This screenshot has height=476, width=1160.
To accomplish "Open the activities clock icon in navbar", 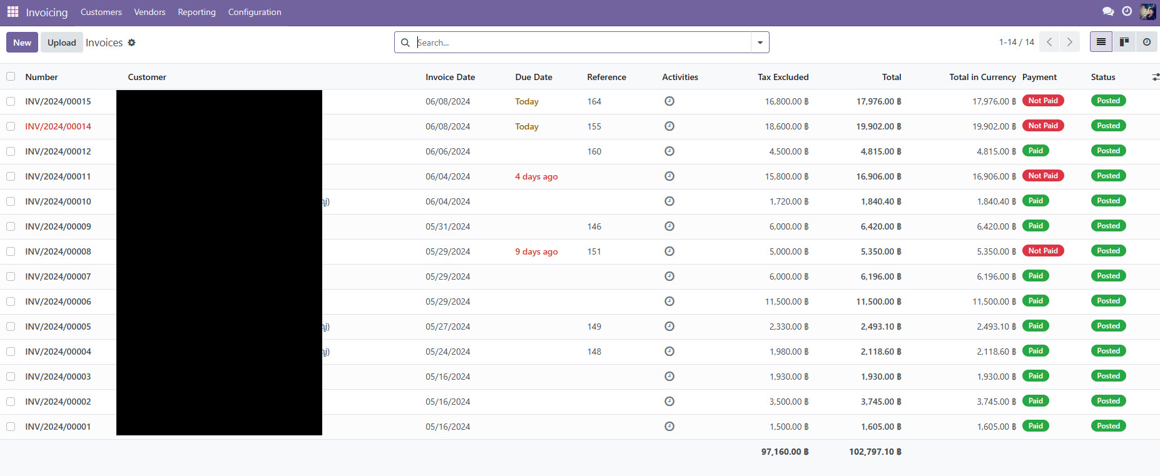I will [x=1127, y=11].
